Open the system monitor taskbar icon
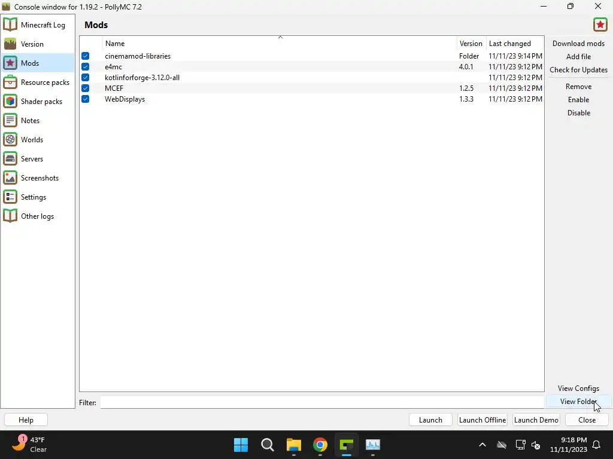Image resolution: width=613 pixels, height=459 pixels. [x=373, y=445]
